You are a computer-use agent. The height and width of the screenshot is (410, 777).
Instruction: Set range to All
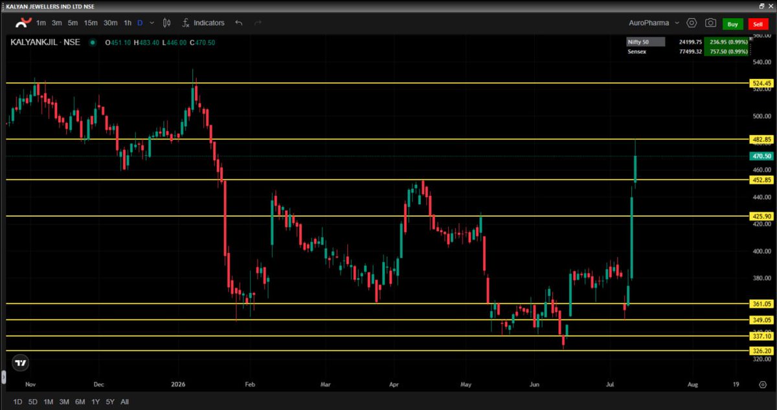coord(124,402)
